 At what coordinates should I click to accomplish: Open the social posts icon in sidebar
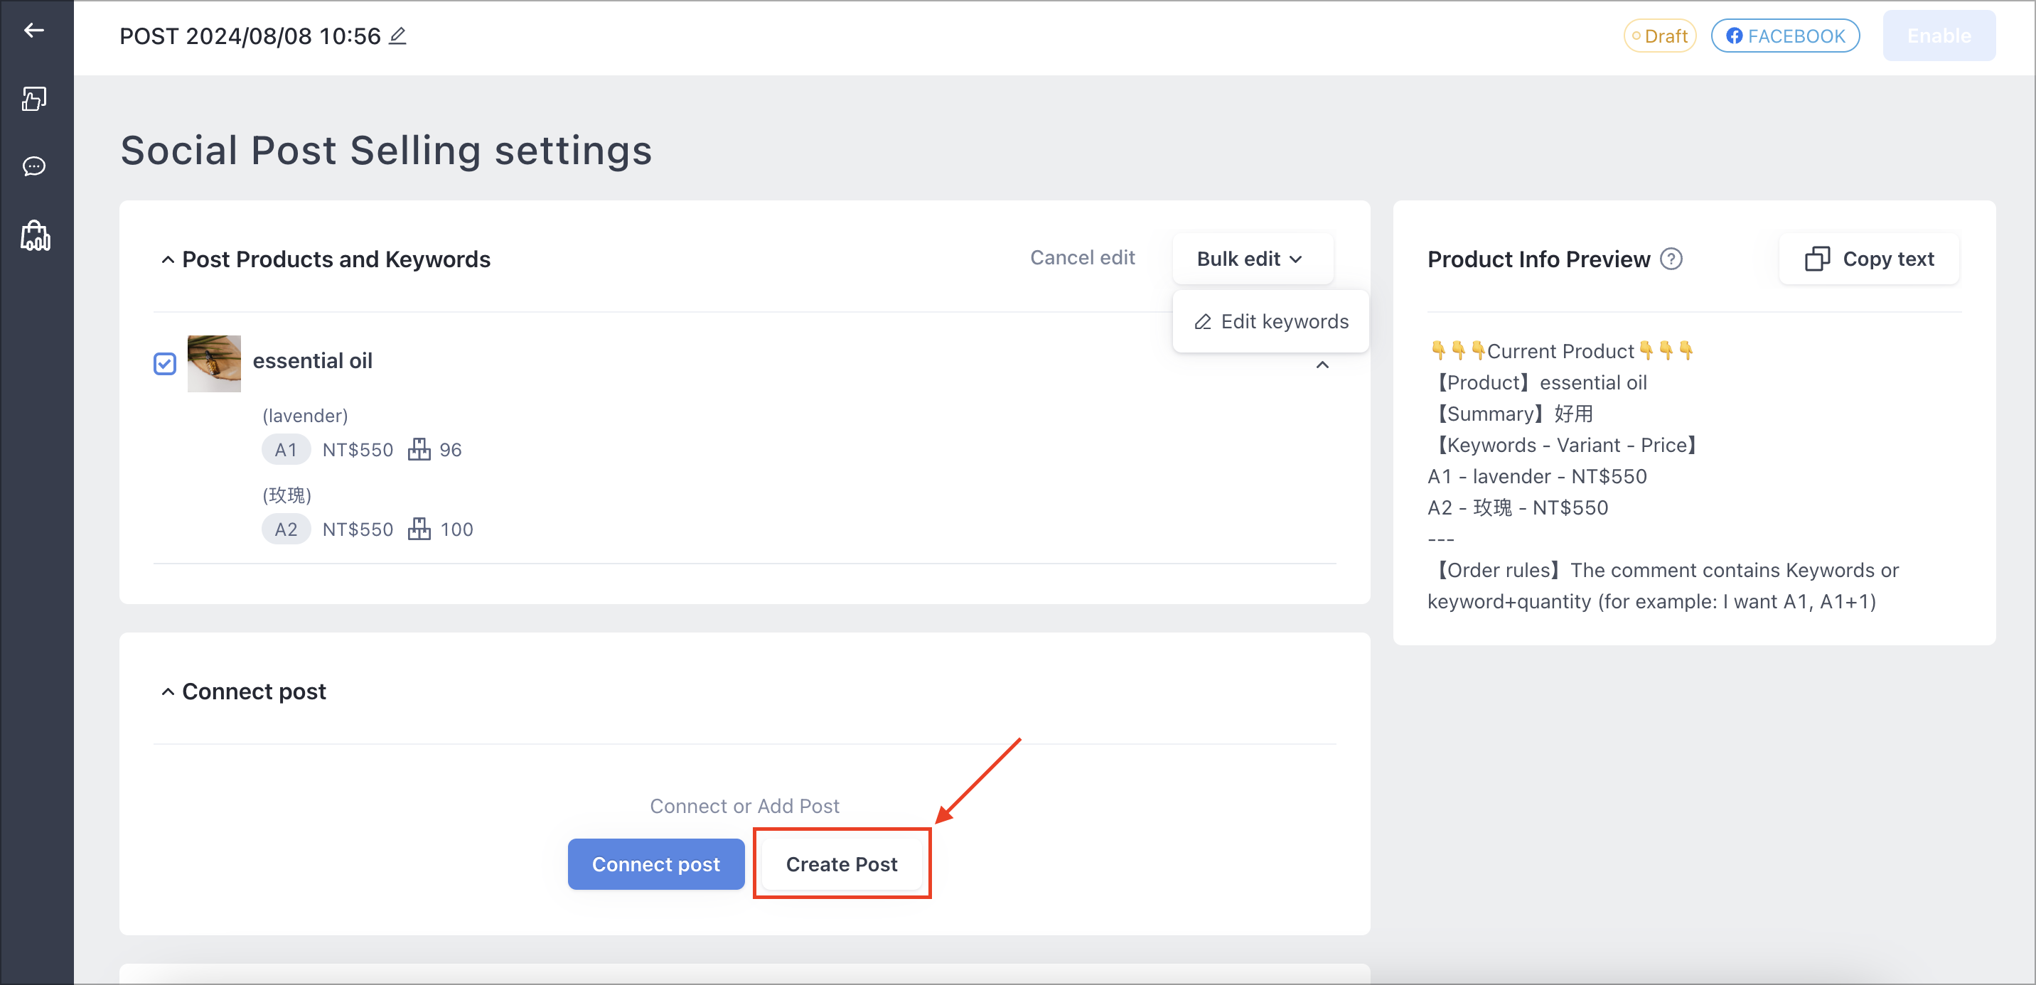[34, 99]
